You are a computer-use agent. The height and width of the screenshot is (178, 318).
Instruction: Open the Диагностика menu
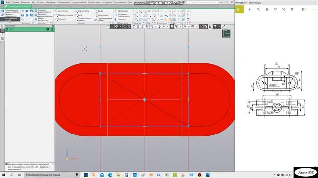point(94,2)
